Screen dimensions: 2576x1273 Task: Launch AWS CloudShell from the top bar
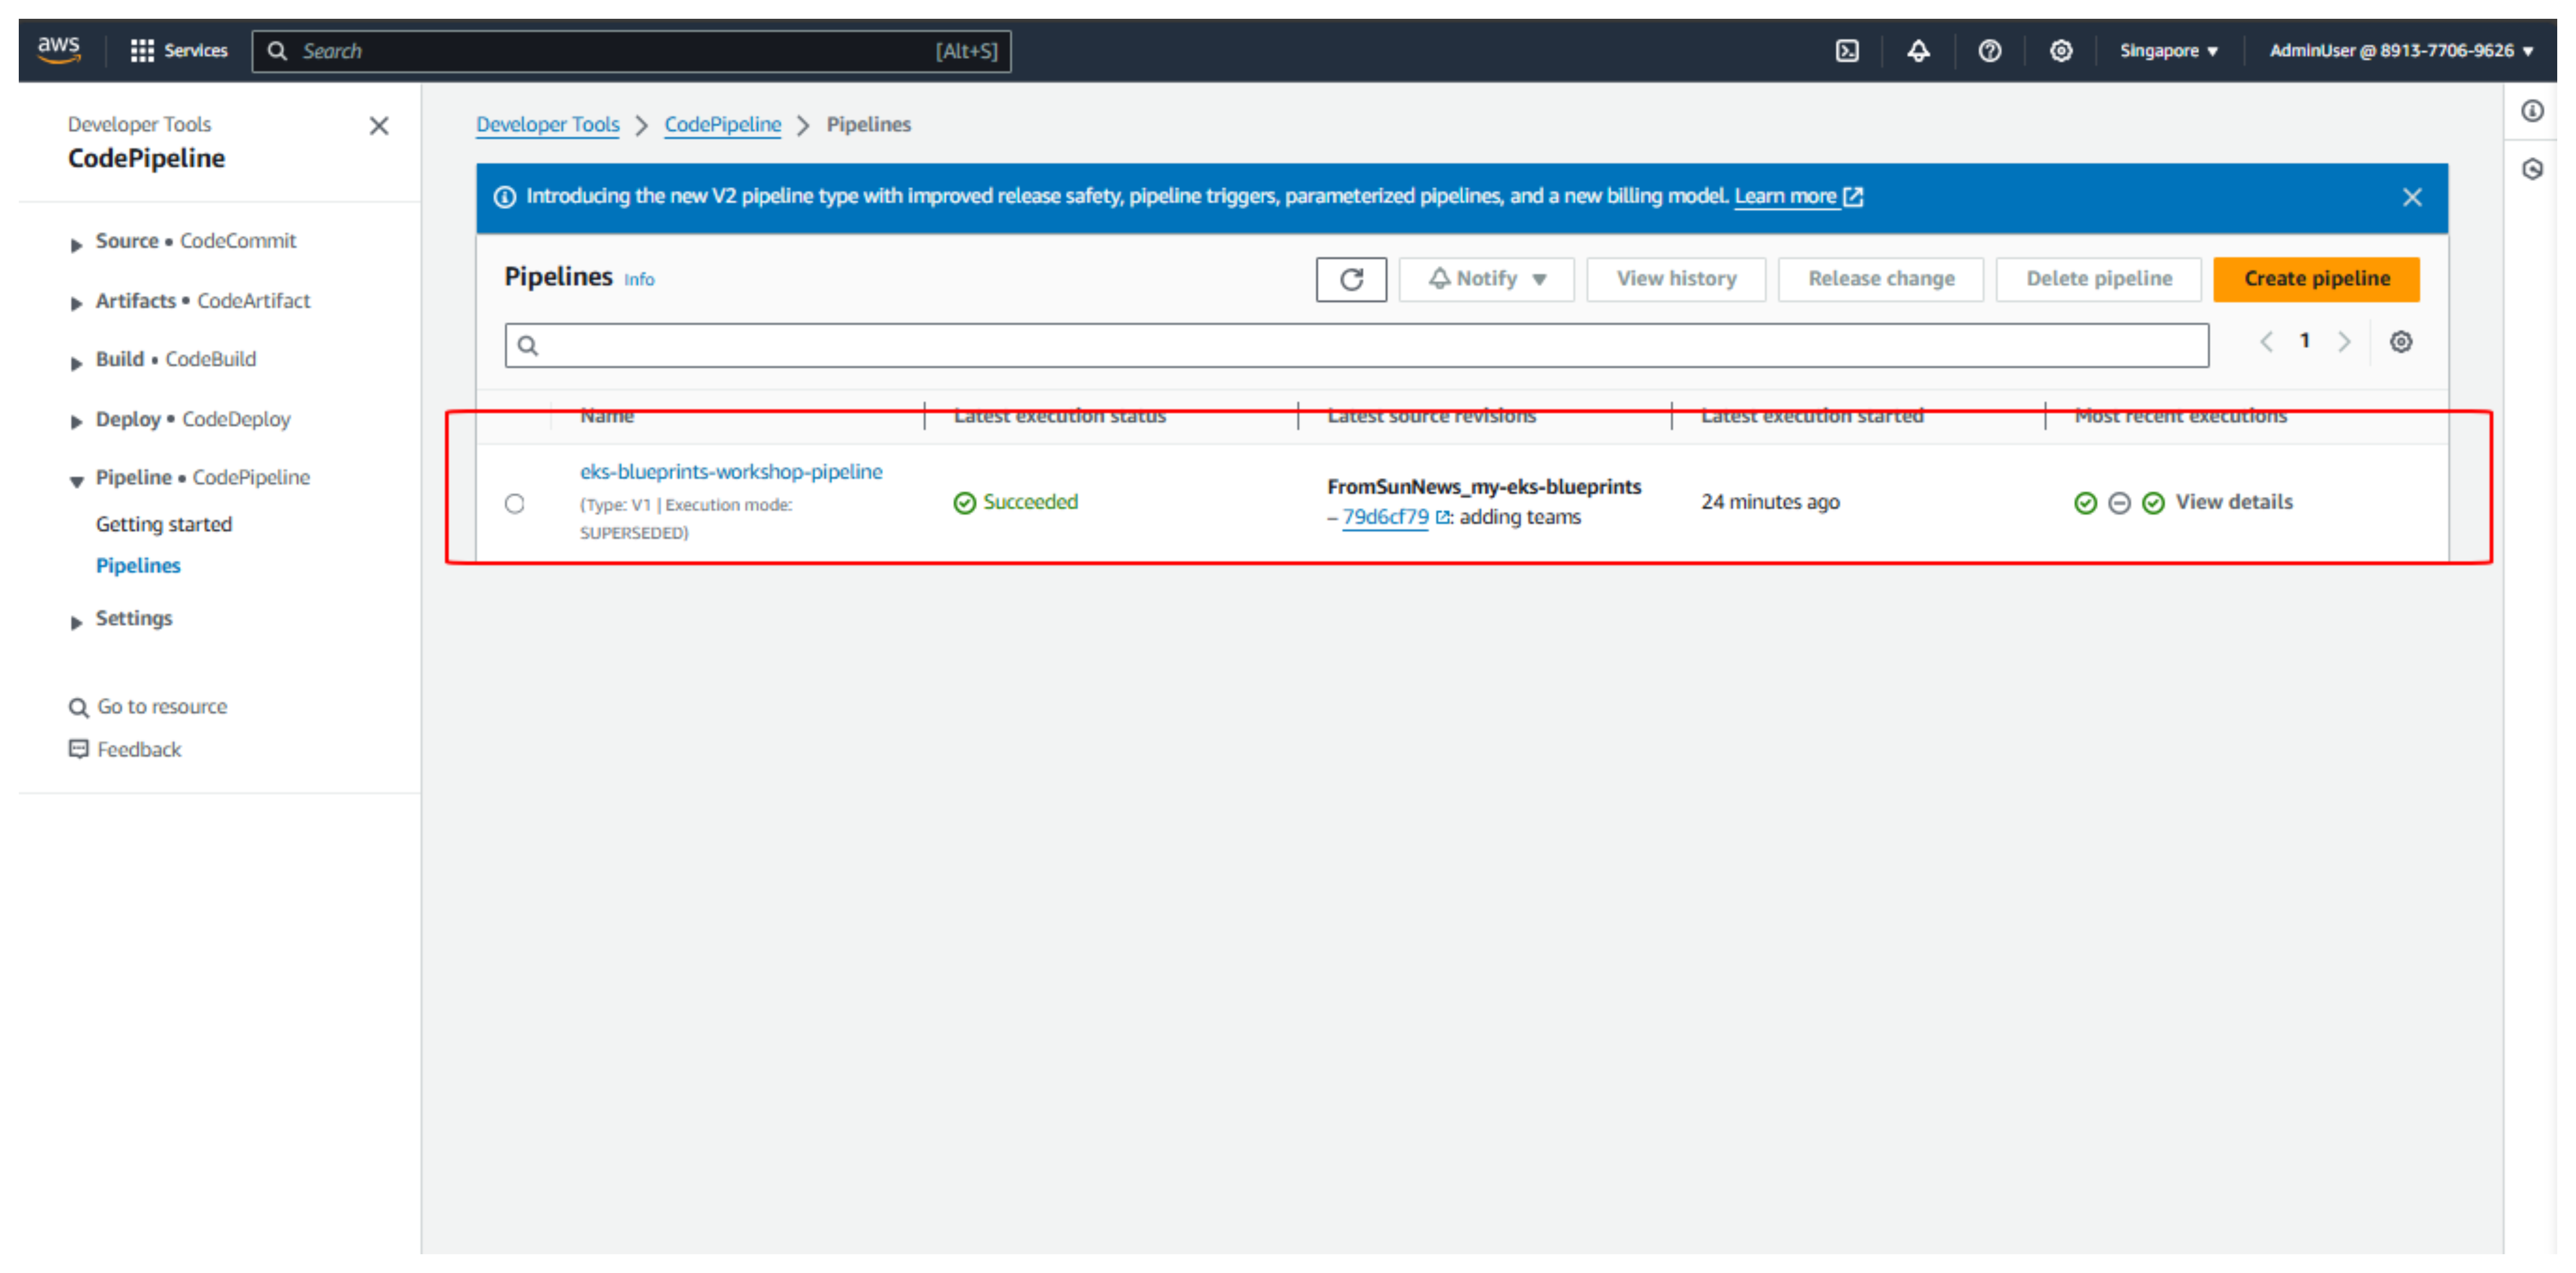coord(1847,50)
